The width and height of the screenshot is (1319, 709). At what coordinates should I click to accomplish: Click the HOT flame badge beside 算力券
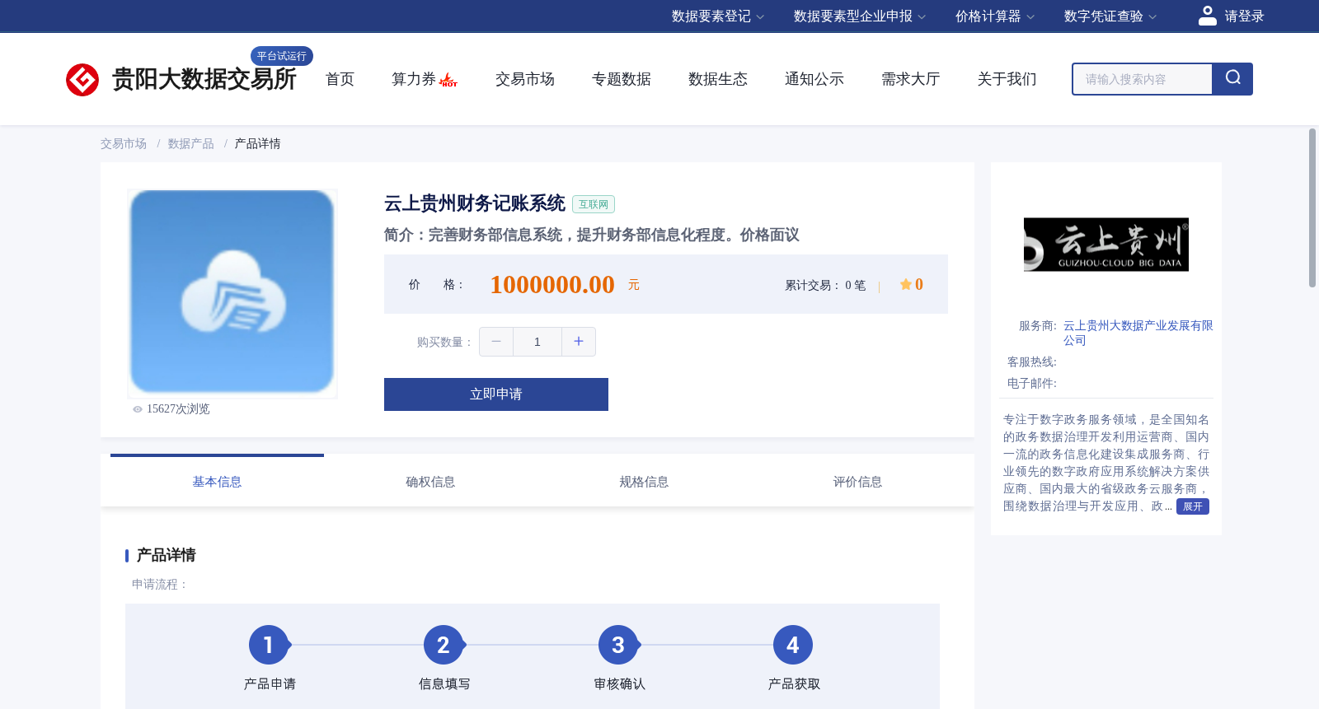[448, 81]
